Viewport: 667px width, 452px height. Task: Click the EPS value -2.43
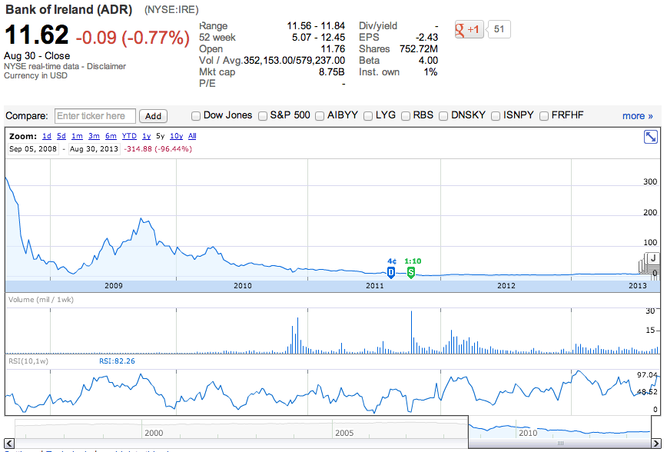(x=426, y=38)
